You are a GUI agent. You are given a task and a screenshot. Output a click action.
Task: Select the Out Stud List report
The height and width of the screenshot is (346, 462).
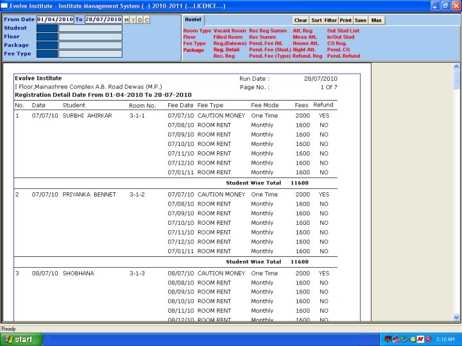[343, 31]
